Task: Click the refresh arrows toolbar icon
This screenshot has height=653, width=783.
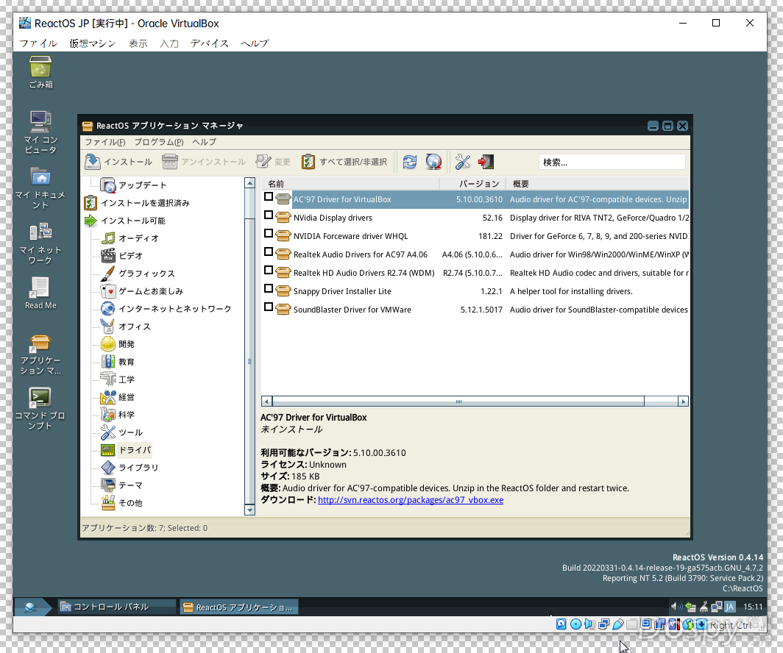Action: coord(410,162)
